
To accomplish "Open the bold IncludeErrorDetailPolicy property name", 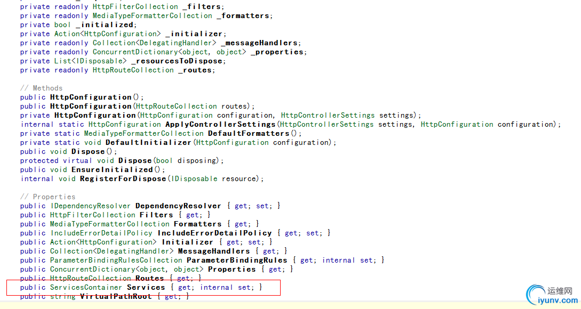I will point(215,233).
